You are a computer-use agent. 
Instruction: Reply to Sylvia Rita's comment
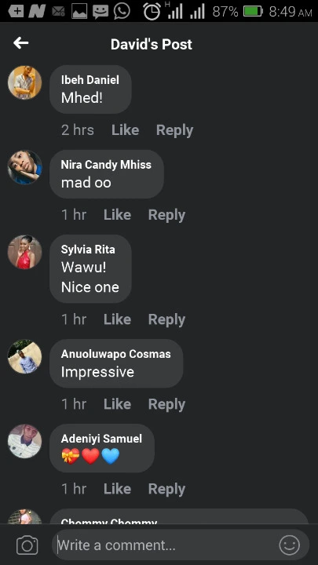[x=166, y=319]
